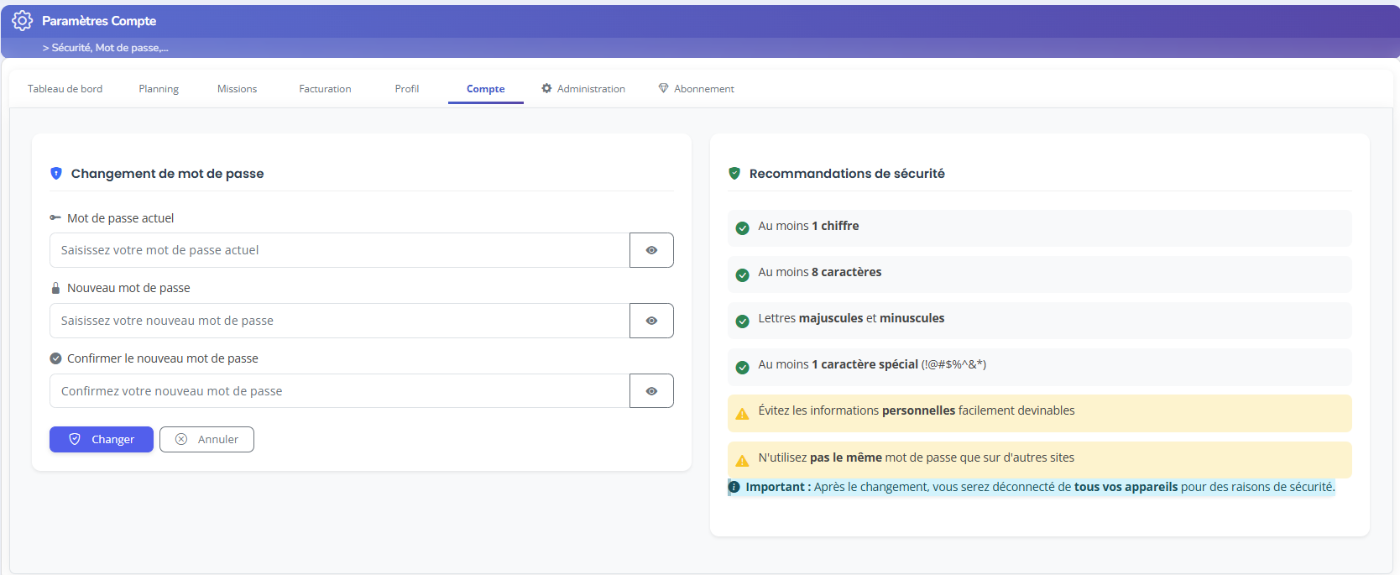Click the green shield icon beside Recommandations de sécurité
Image resolution: width=1400 pixels, height=575 pixels.
coord(734,174)
